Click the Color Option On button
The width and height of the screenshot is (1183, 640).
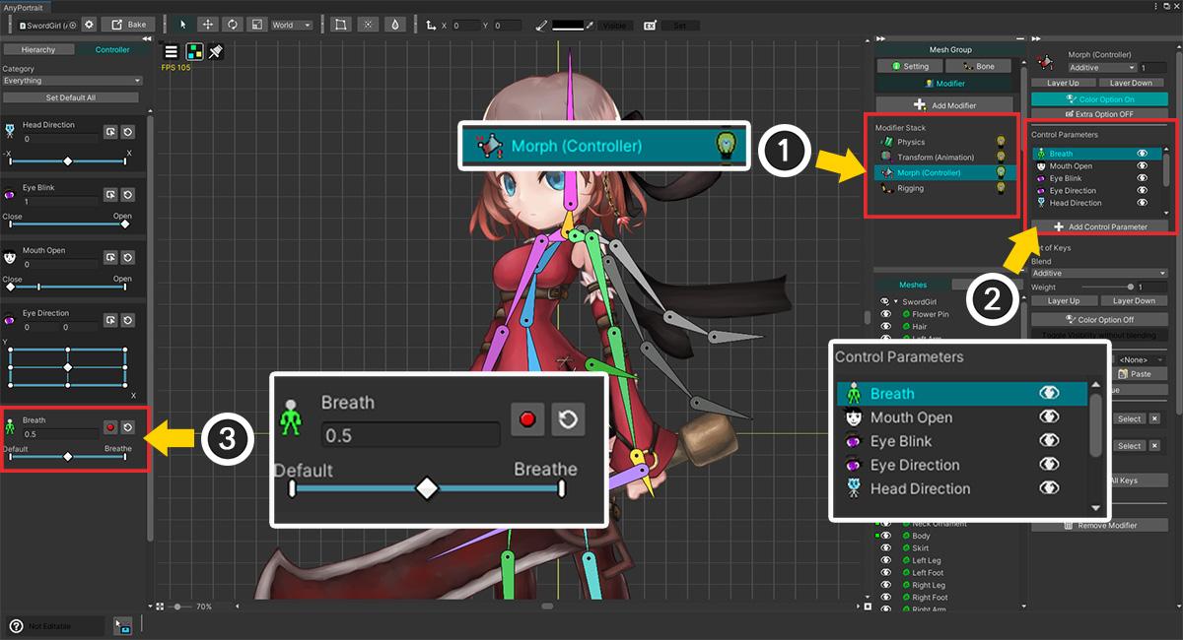point(1099,99)
